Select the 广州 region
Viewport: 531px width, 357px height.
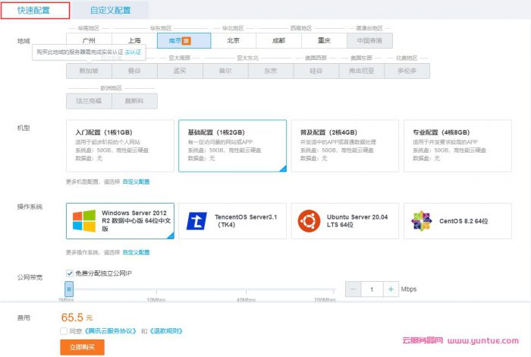coord(89,41)
